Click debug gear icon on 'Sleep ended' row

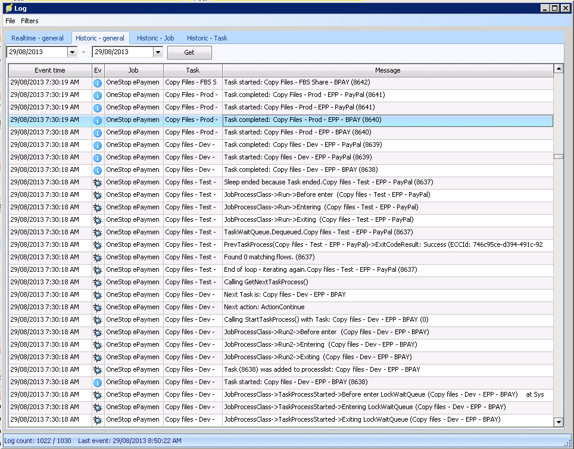[x=98, y=182]
